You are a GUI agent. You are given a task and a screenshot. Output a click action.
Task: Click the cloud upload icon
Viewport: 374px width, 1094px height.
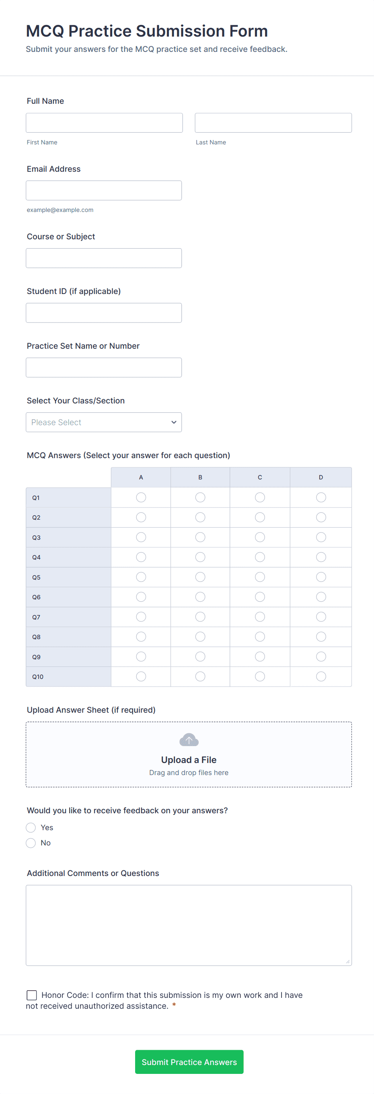click(189, 740)
